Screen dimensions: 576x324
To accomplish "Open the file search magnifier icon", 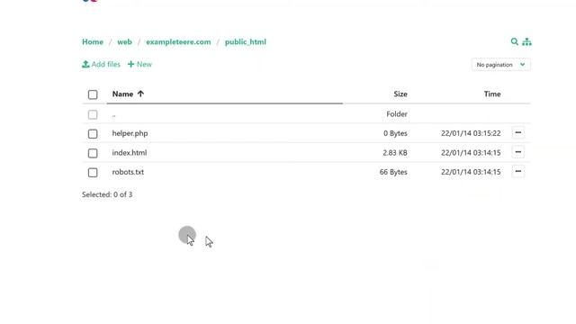I will click(x=514, y=42).
